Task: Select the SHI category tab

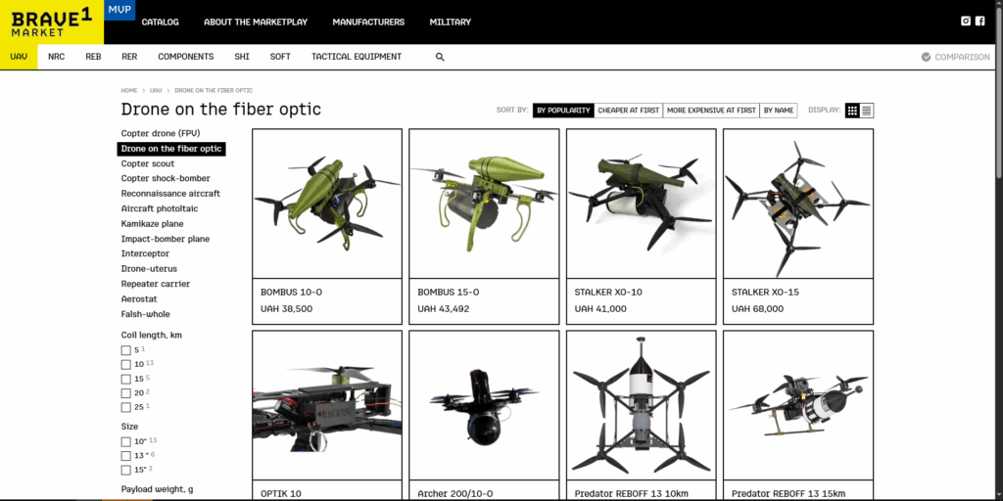Action: (x=242, y=57)
